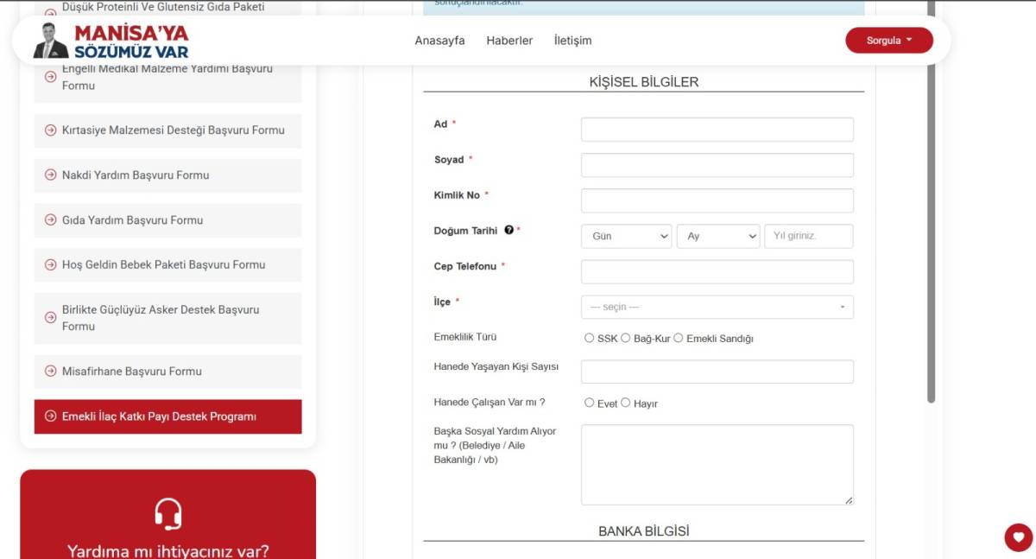Click arrow icon beside Gıda Yardım Başvuru Formu
This screenshot has height=559, width=1036.
50,219
